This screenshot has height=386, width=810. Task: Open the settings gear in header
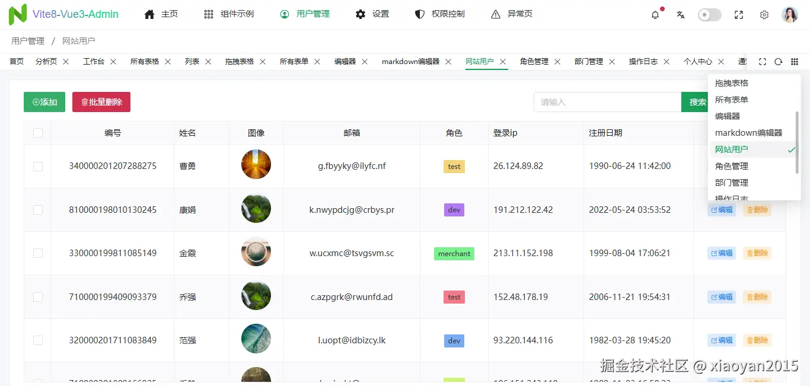pos(764,15)
